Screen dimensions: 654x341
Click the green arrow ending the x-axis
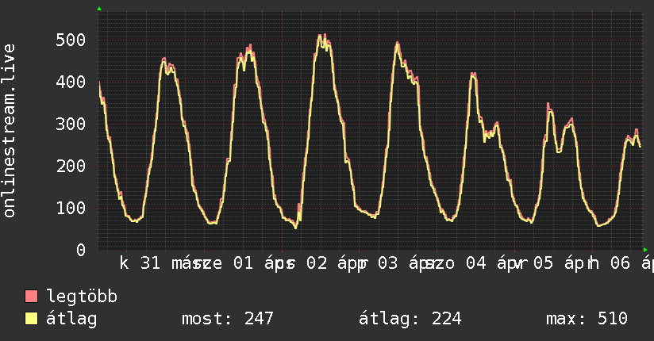click(645, 250)
